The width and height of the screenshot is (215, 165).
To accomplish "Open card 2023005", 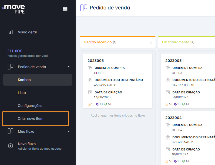I will 118,81.
